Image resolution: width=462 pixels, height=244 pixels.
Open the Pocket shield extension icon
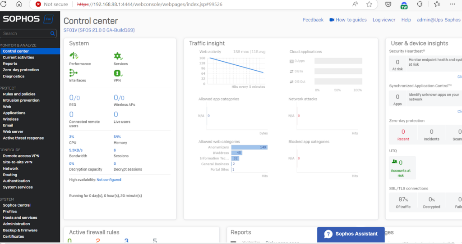click(388, 4)
